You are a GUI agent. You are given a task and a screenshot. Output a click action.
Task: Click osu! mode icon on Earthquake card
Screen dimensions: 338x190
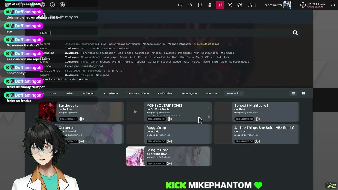[x=81, y=119]
